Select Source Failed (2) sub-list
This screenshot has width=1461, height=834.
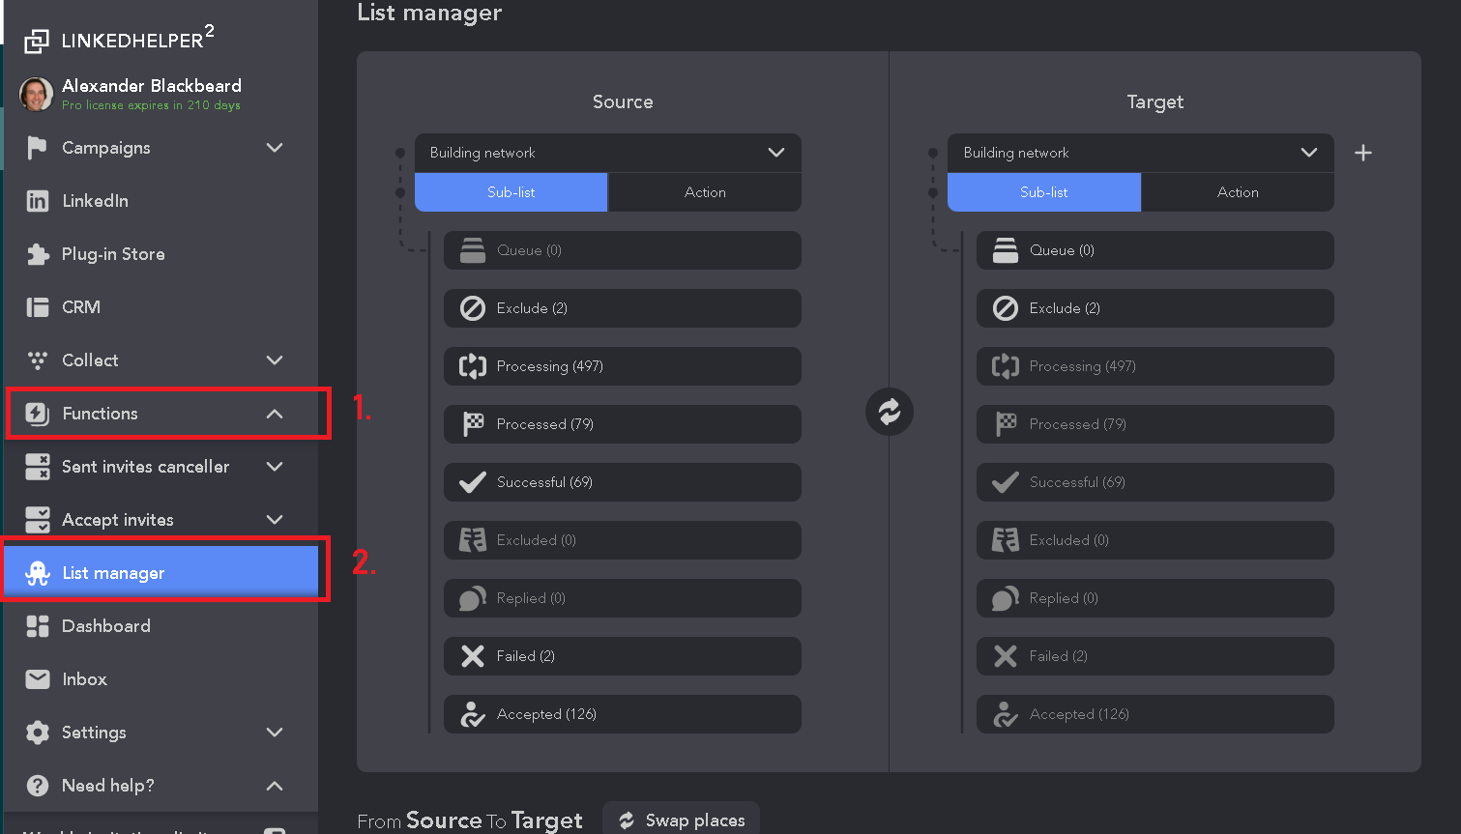pyautogui.click(x=623, y=656)
